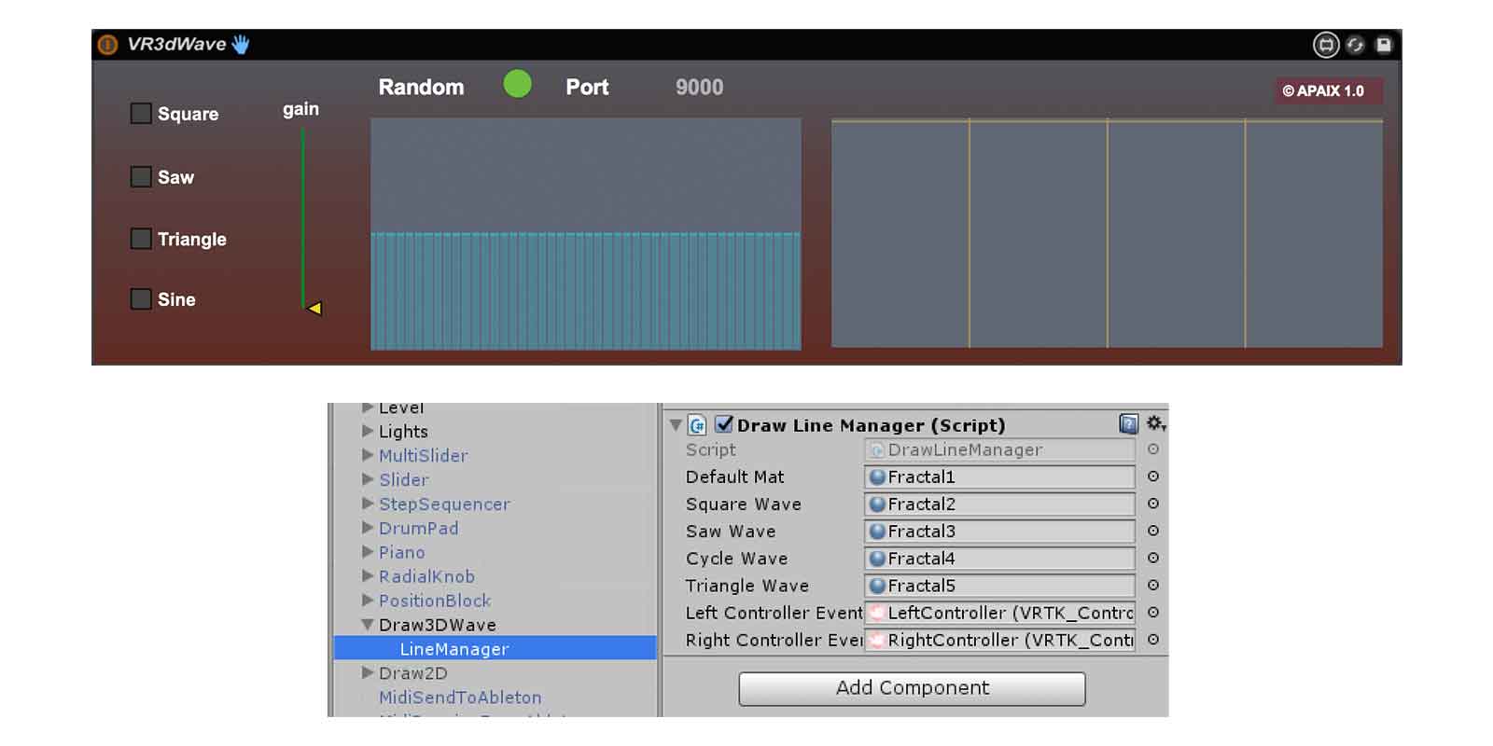Enable the Triangle waveform checkbox

(x=141, y=239)
